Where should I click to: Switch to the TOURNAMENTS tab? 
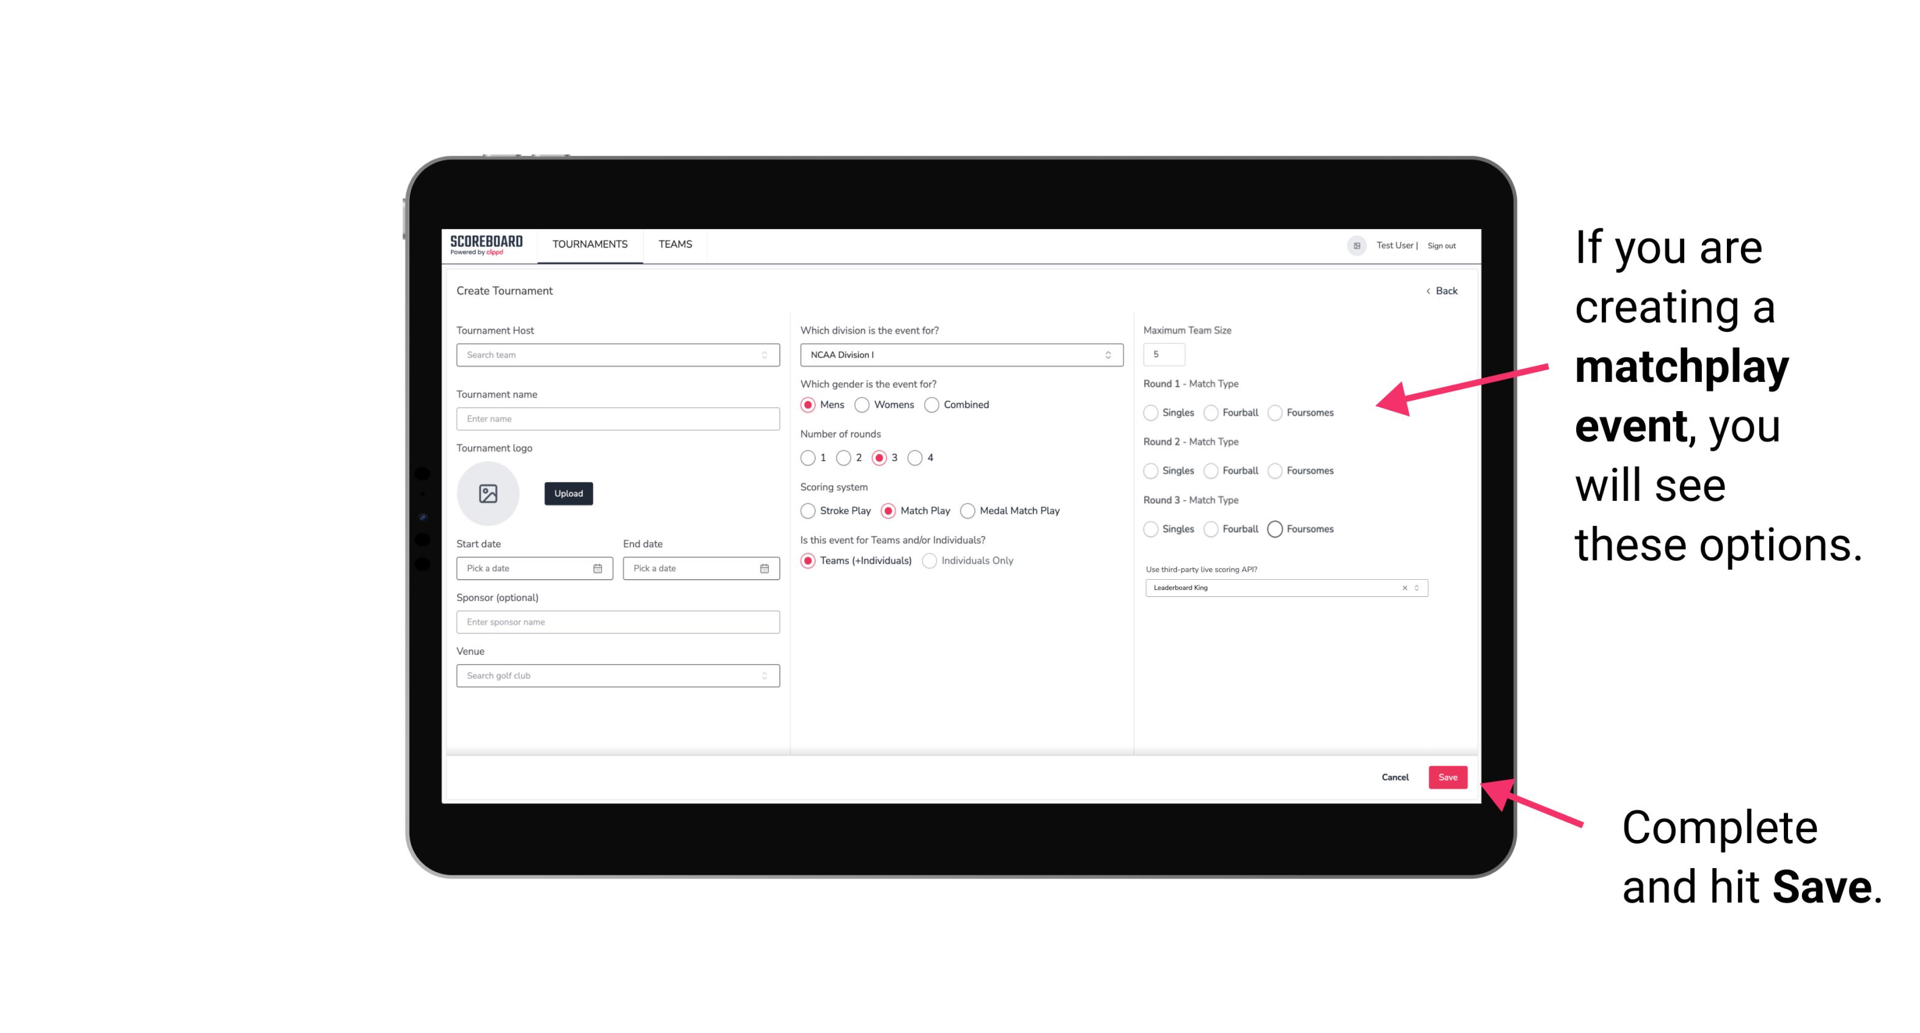590,244
